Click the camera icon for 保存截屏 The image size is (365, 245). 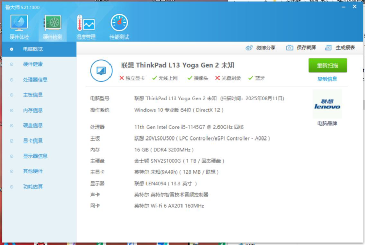coord(289,48)
